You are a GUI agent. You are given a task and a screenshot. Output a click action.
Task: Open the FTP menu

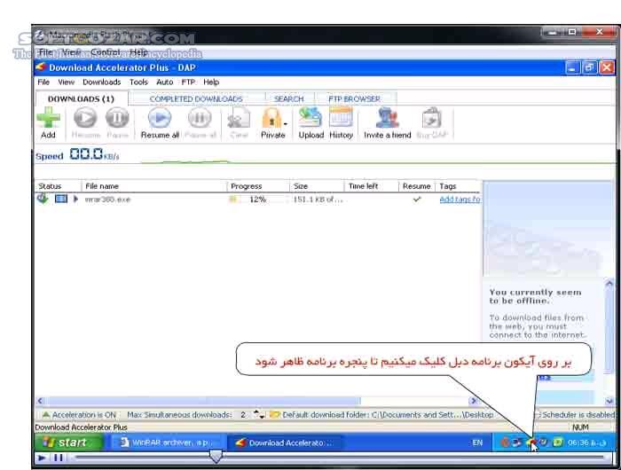pos(188,82)
